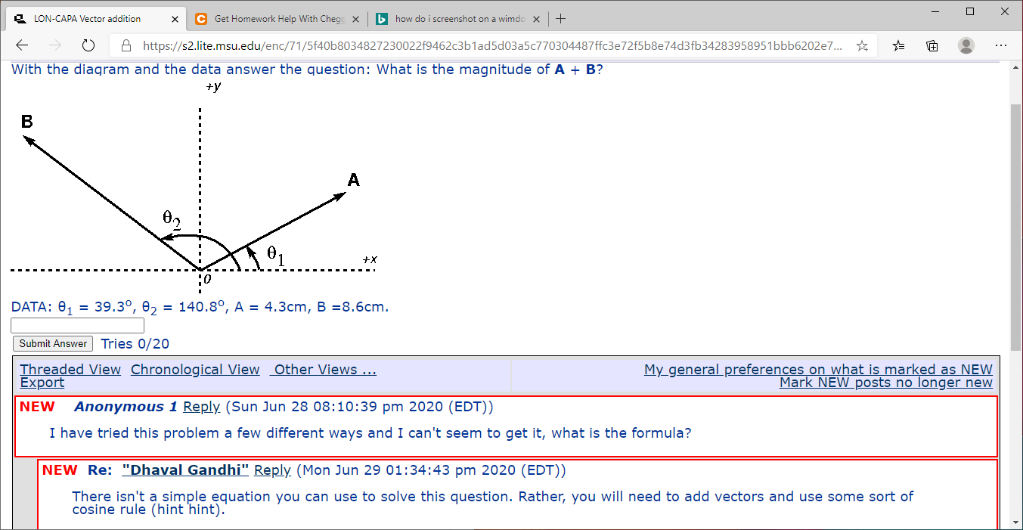This screenshot has height=530, width=1023.
Task: Open browser Settings and more menu
Action: (1001, 45)
